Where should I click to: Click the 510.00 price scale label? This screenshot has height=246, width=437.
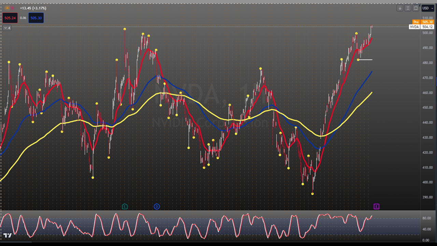pos(428,18)
